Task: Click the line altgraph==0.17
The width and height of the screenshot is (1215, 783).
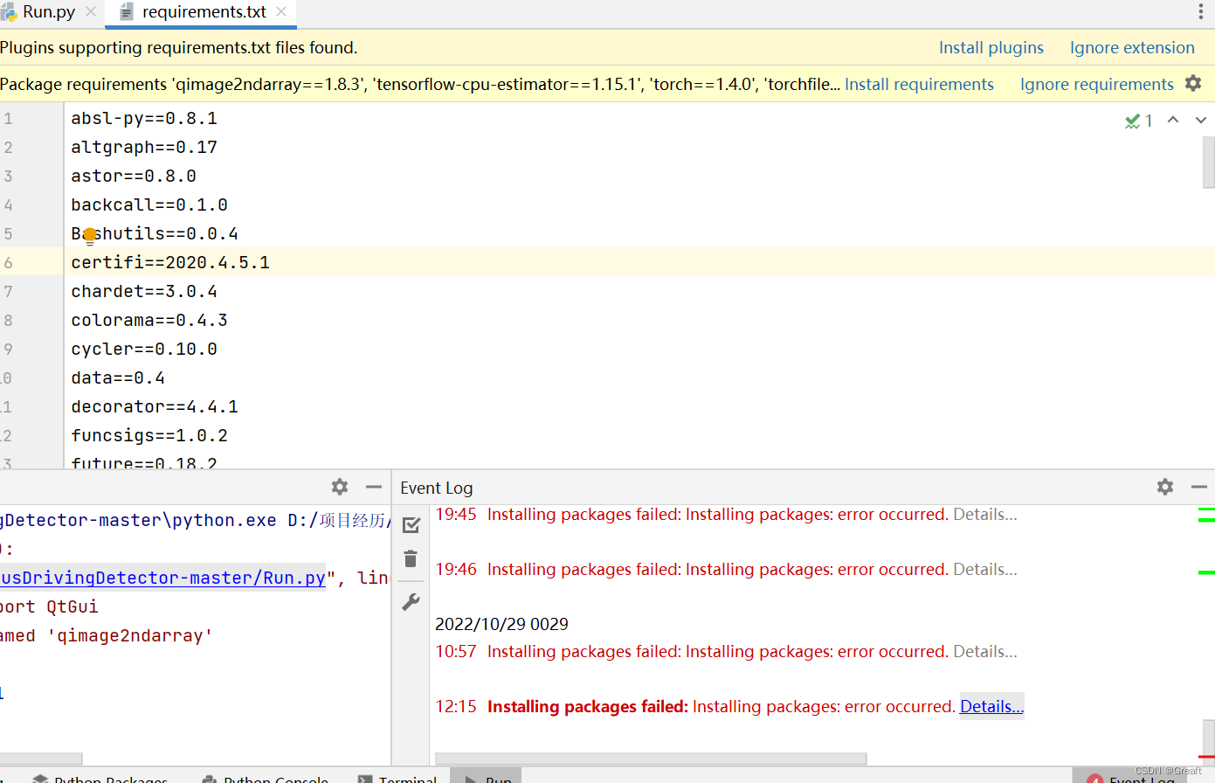Action: tap(144, 147)
